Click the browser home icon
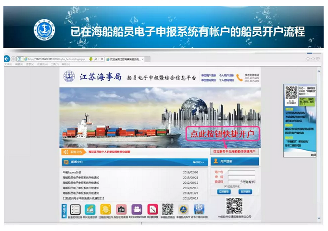 [308, 59]
